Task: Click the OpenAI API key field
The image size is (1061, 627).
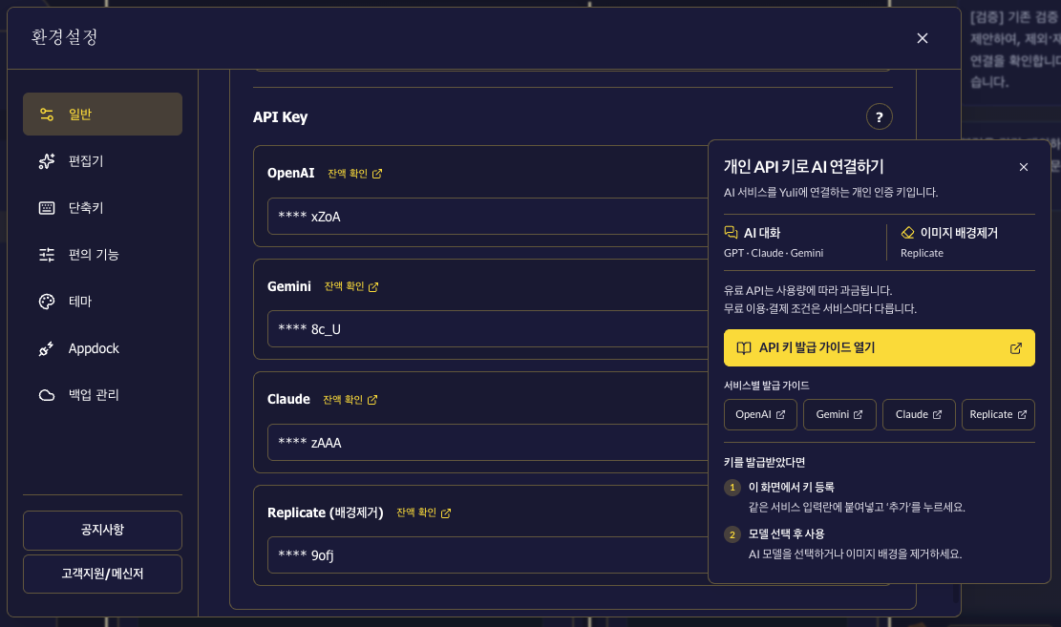Action: pyautogui.click(x=487, y=217)
